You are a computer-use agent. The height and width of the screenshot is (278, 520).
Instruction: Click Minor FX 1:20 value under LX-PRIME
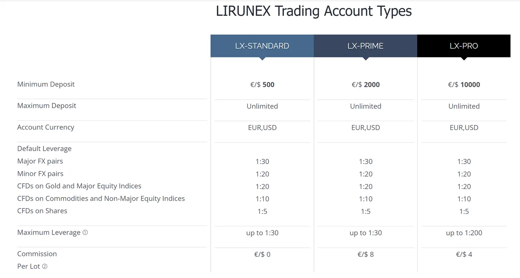click(366, 174)
